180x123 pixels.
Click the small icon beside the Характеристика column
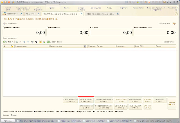pyautogui.click(x=85, y=46)
